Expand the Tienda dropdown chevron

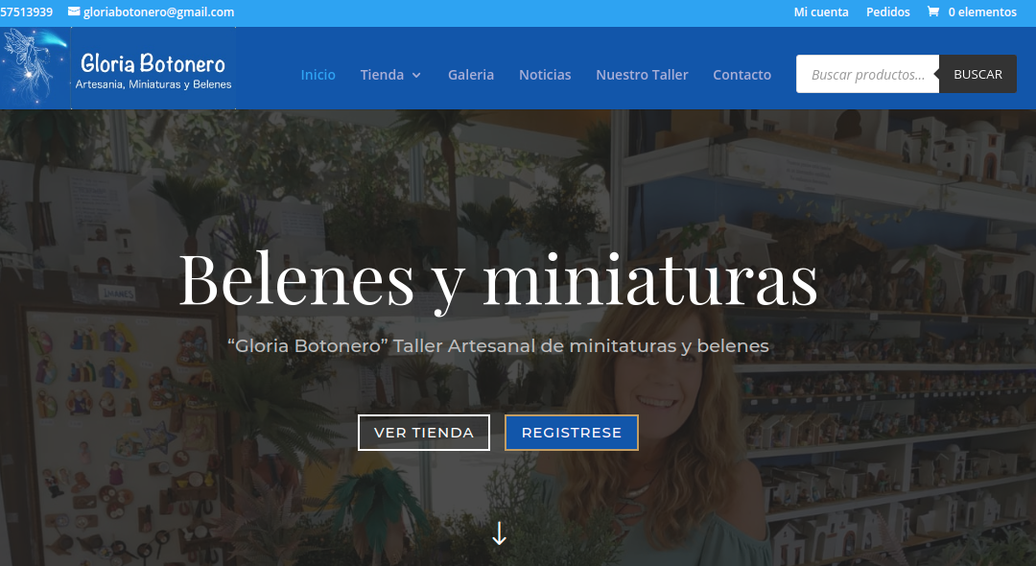coord(415,75)
